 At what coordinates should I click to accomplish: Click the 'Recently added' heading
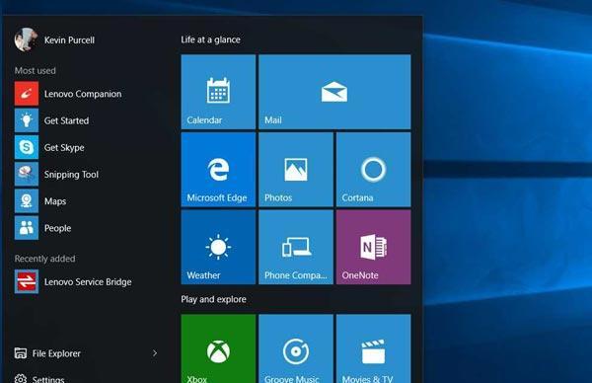[45, 259]
